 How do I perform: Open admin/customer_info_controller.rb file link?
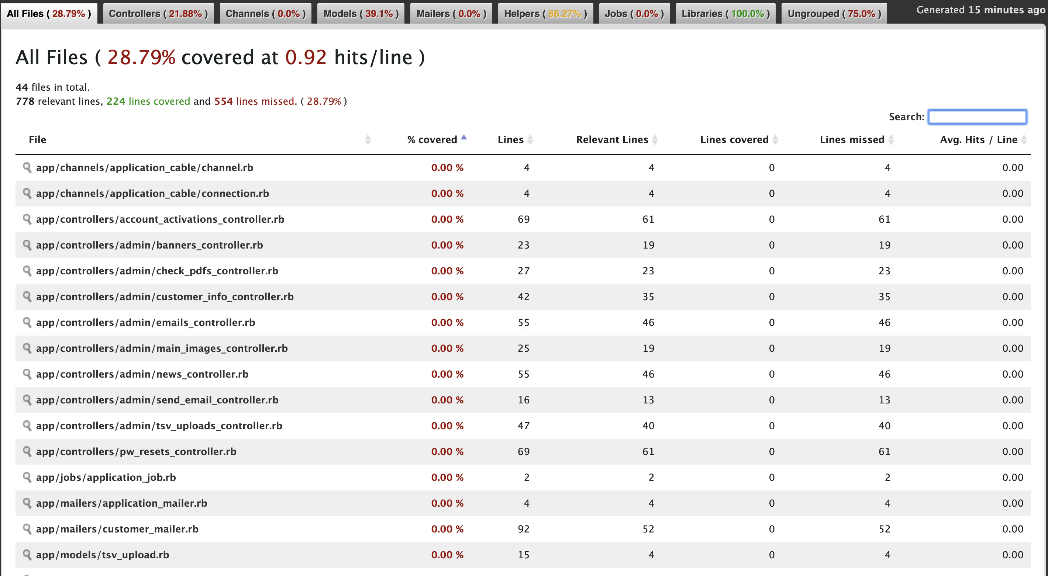click(x=165, y=297)
